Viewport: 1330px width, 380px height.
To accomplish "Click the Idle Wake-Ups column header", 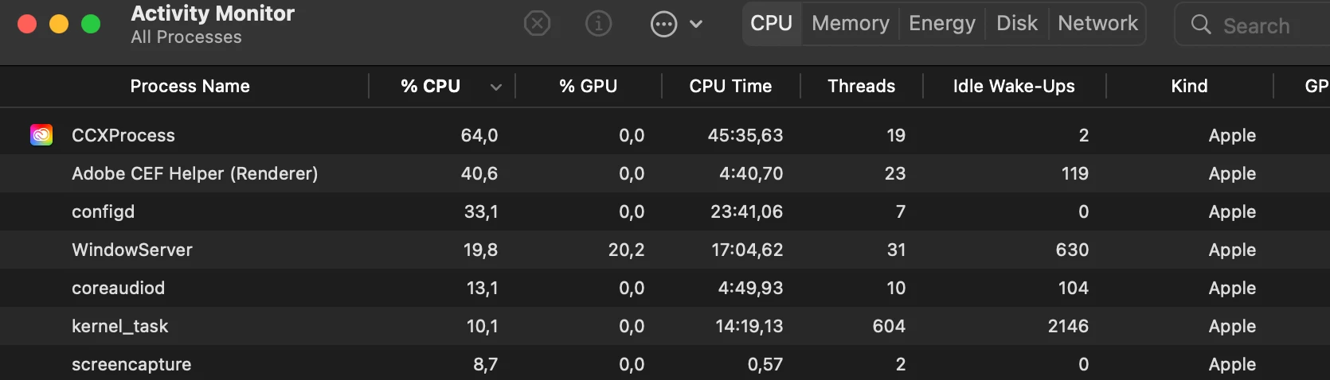I will 1014,86.
